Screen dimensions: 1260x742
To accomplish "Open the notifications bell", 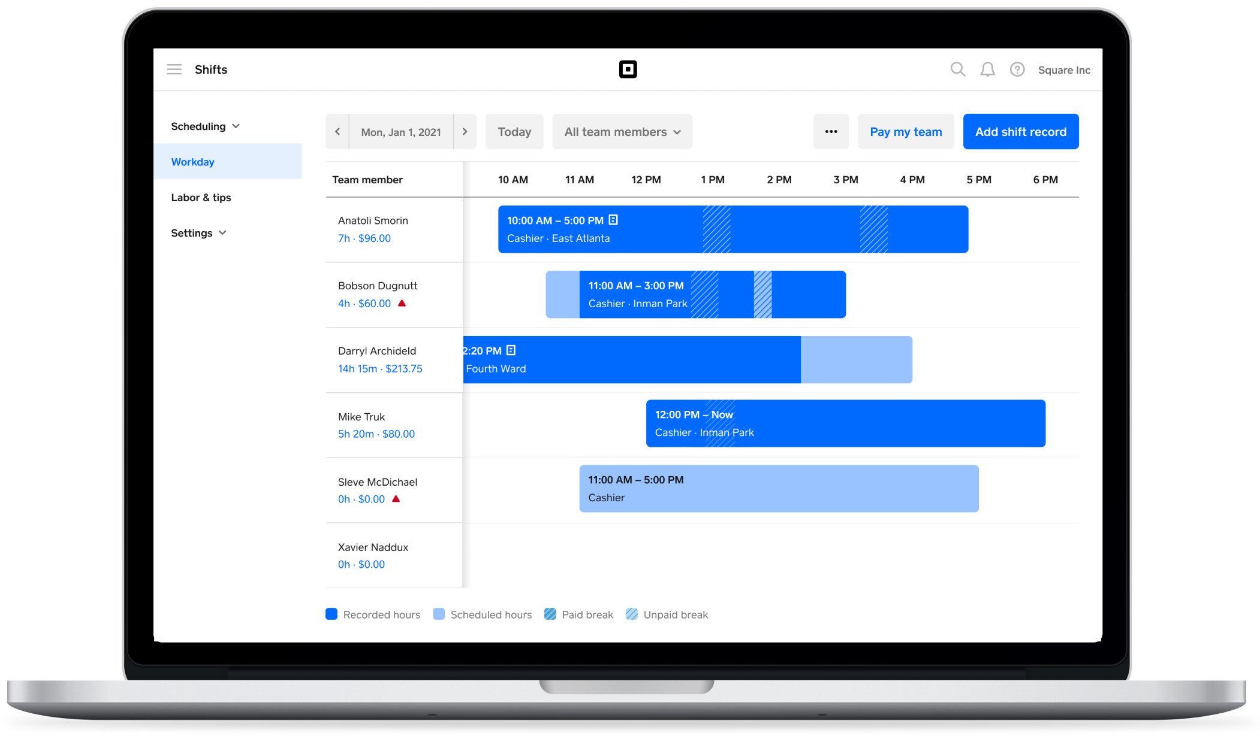I will pos(987,69).
